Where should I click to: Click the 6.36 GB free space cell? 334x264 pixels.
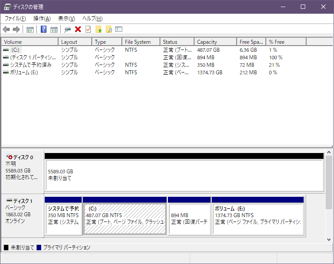[248, 50]
